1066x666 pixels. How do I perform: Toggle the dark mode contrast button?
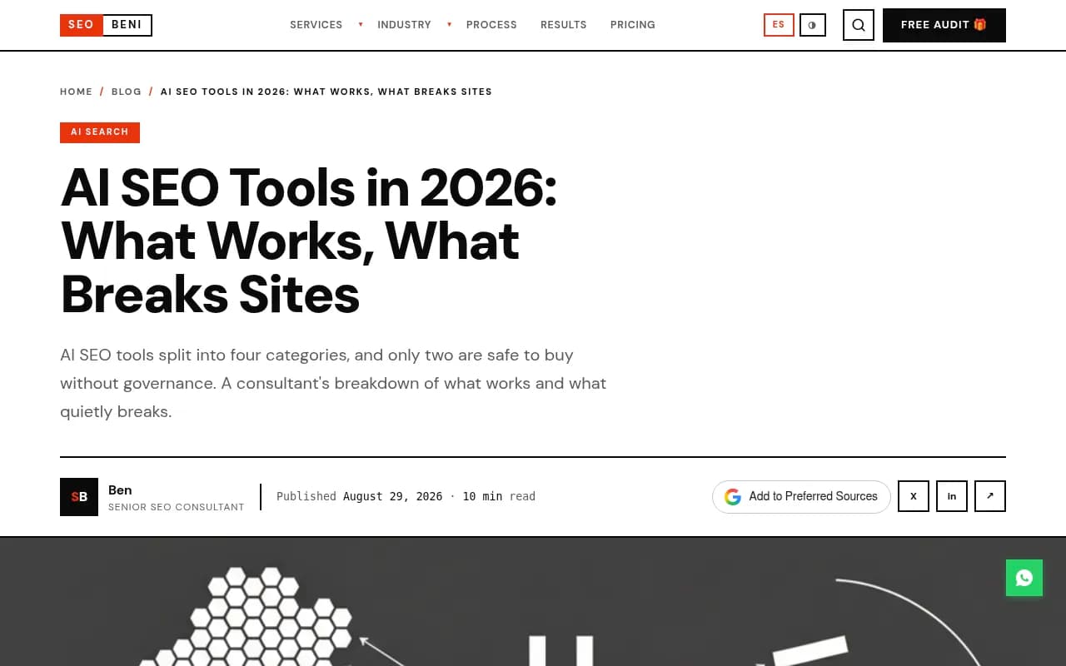click(813, 25)
